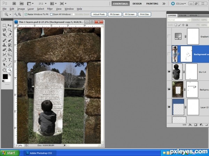Image resolution: width=209 pixels, height=156 pixels.
Task: Add layer mask in Layers panel
Action: pos(195,125)
